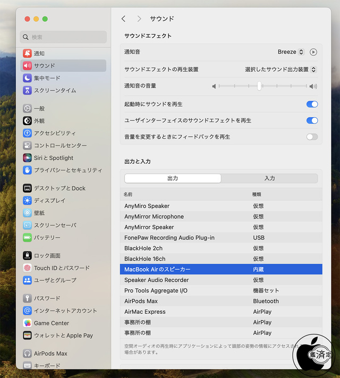Select Pro Tools Aggregate I/O
340x378 pixels.
click(221, 290)
